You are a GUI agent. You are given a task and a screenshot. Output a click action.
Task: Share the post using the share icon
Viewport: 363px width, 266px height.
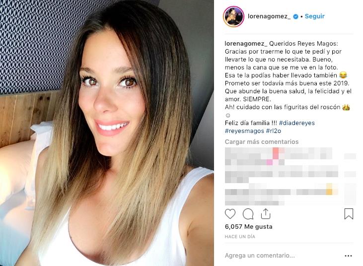tap(266, 214)
